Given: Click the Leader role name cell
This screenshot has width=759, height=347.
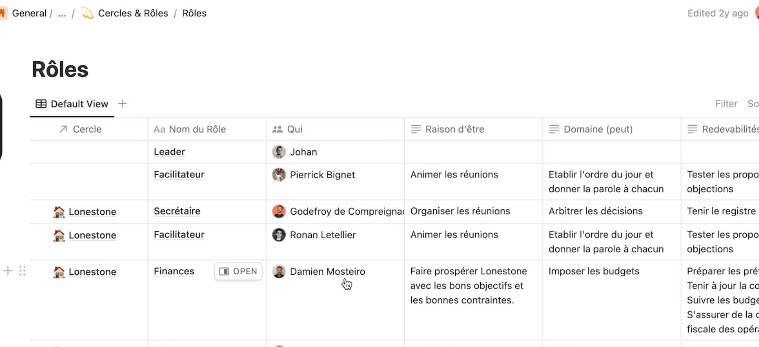Looking at the screenshot, I should point(169,152).
